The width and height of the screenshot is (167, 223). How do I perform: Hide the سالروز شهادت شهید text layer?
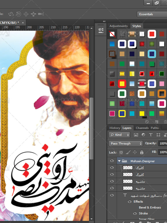[112, 195]
